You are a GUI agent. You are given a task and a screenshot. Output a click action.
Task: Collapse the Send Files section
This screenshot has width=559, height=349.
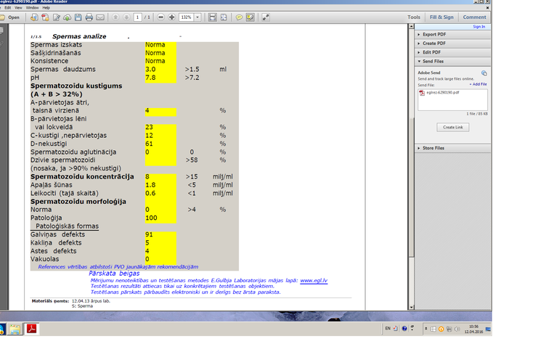[x=433, y=62]
